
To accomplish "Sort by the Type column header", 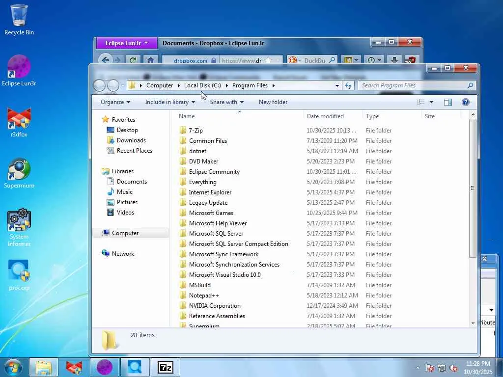I will [392, 116].
